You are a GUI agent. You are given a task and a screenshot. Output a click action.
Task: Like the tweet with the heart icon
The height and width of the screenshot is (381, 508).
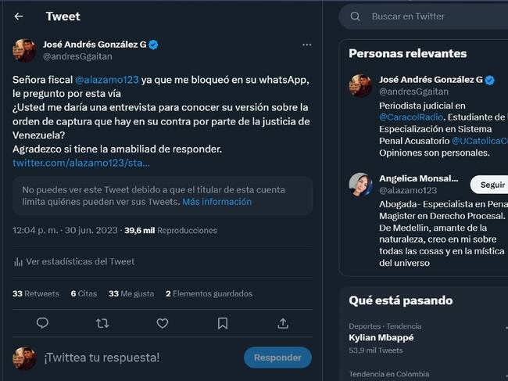(x=163, y=322)
